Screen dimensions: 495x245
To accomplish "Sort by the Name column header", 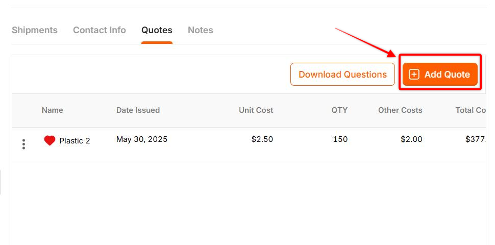I will 53,110.
